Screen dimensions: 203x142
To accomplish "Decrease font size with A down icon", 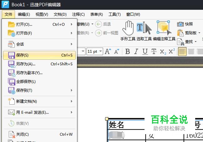I will click(117, 51).
